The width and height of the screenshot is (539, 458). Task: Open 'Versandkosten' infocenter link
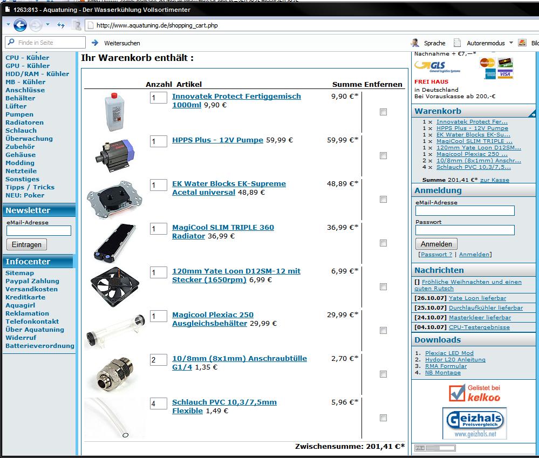[x=31, y=289]
